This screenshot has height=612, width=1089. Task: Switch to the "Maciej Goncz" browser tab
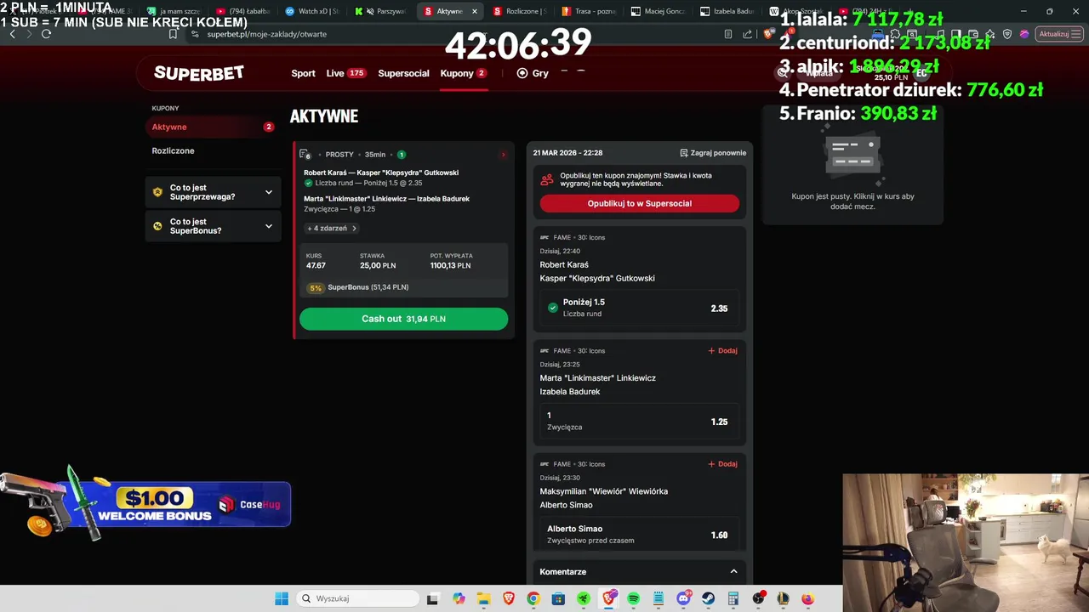659,11
